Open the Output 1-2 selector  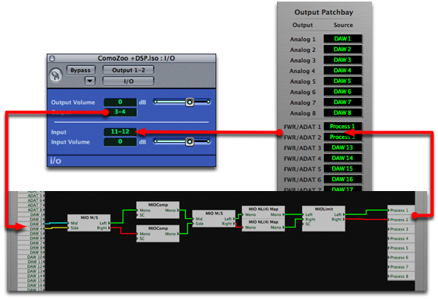(x=128, y=70)
